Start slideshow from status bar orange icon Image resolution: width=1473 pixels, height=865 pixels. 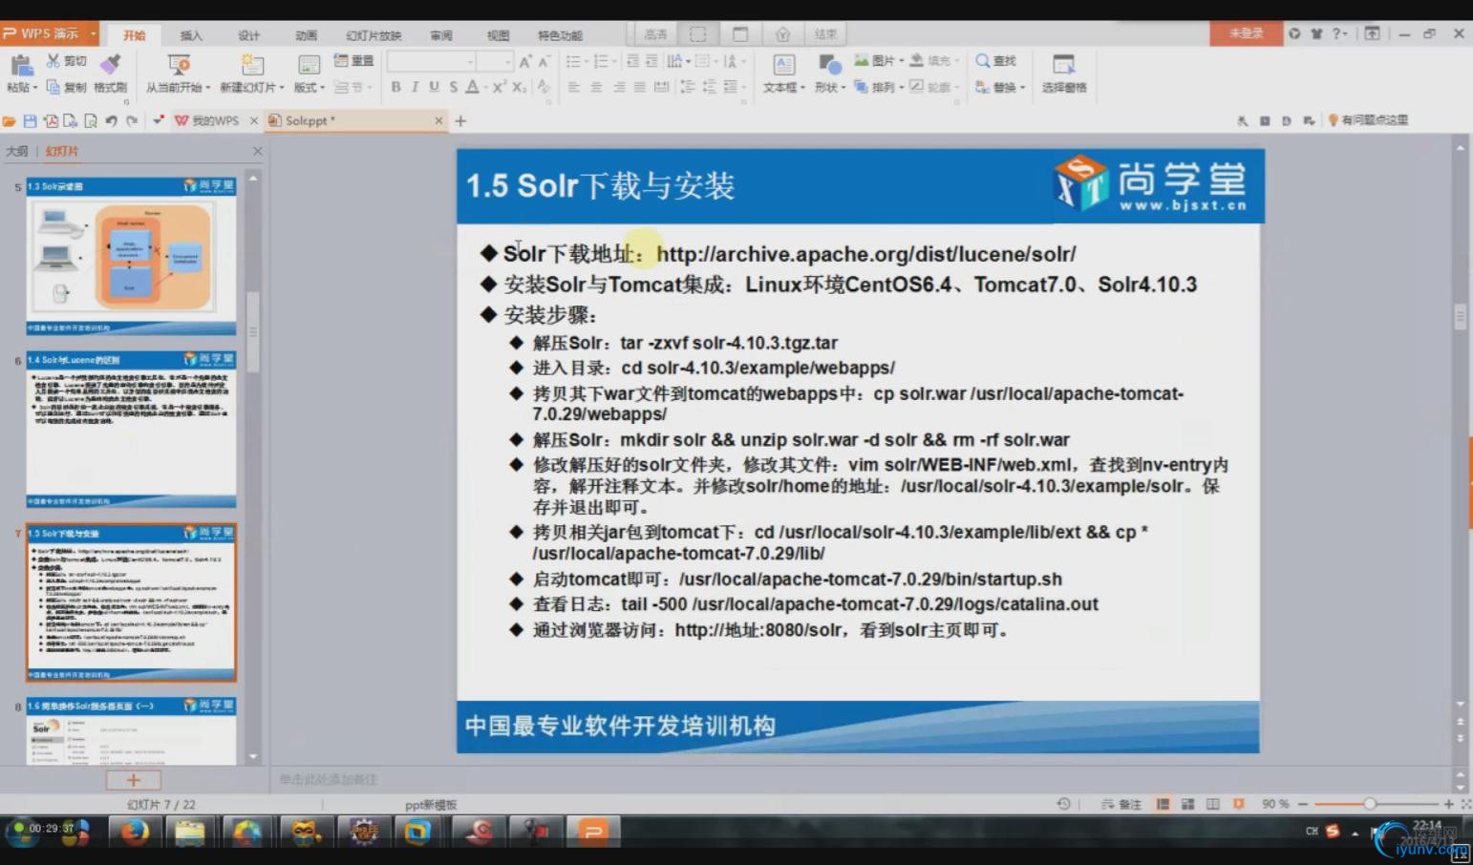click(1238, 804)
